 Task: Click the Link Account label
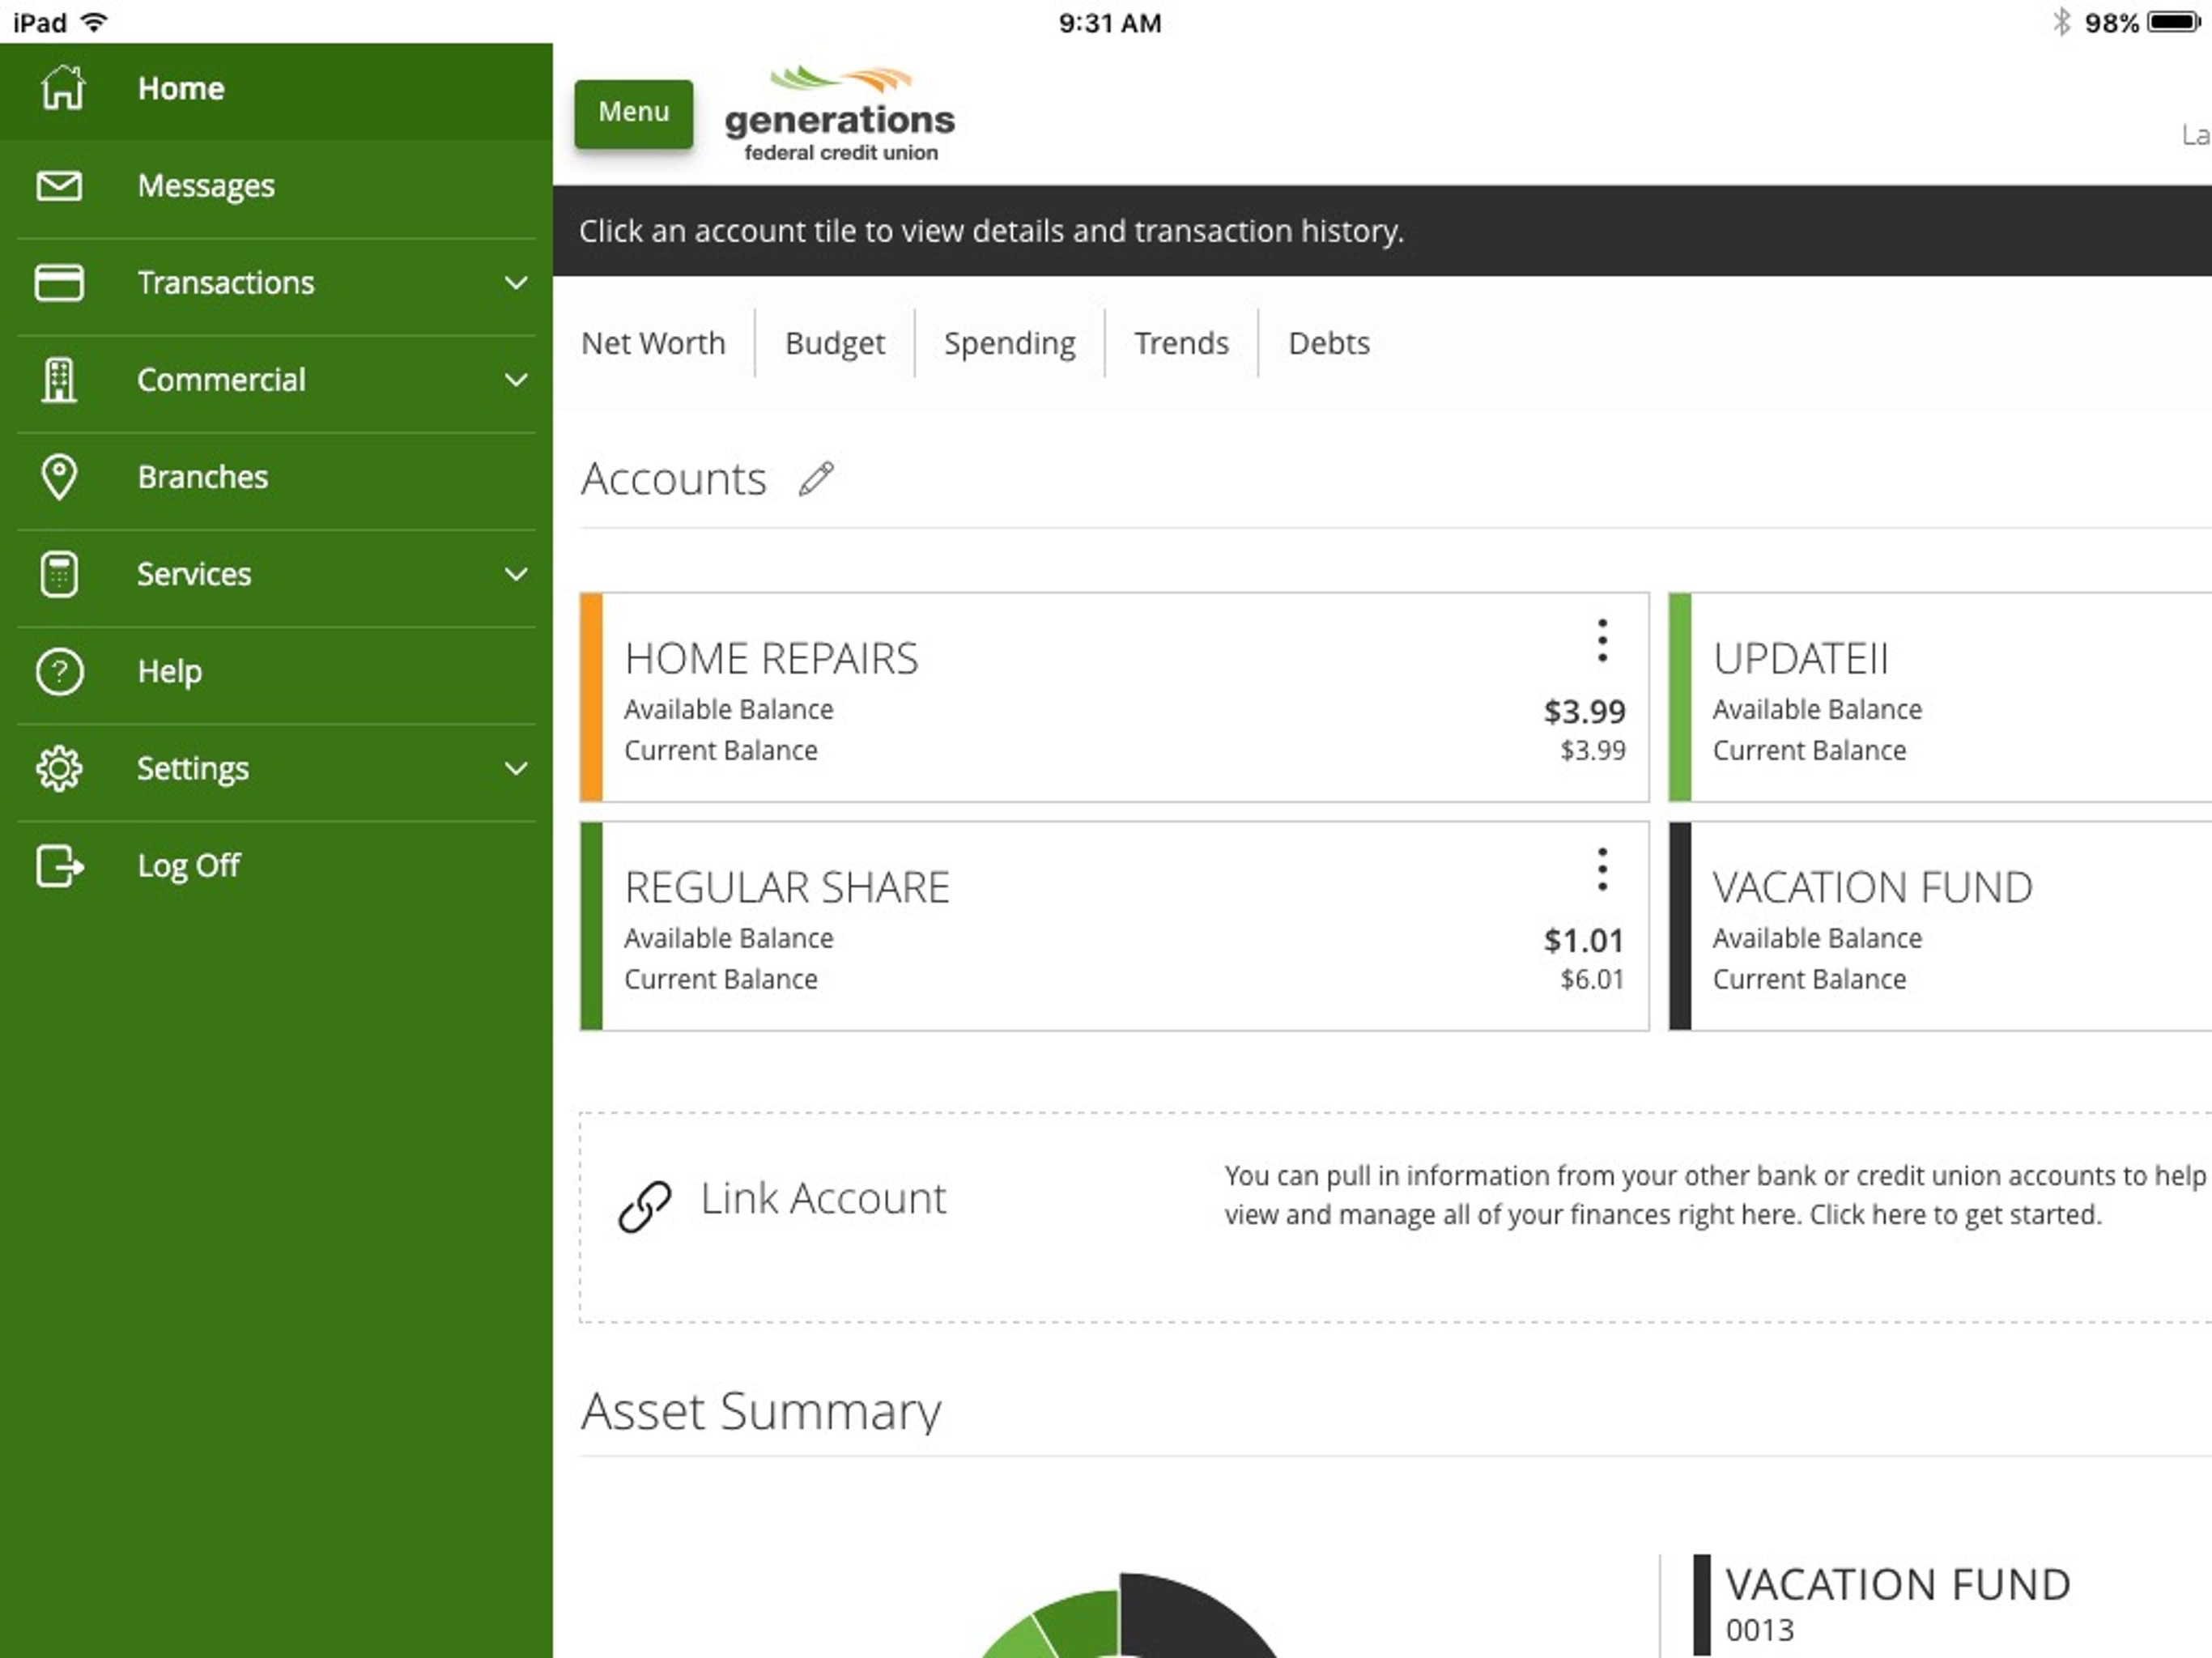click(823, 1198)
